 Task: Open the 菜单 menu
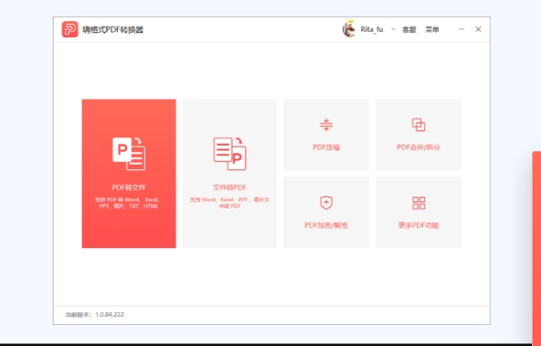click(432, 29)
